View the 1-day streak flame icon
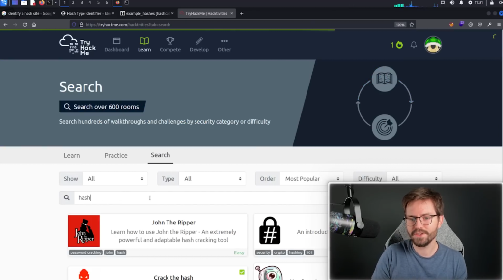The width and height of the screenshot is (503, 280). point(397,45)
